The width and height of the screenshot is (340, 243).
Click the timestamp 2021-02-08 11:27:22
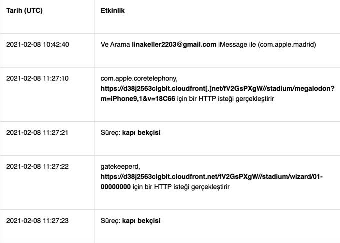click(x=37, y=166)
